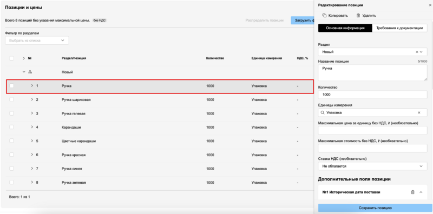Click Сохранить позицию button
The height and width of the screenshot is (214, 433).
375,208
